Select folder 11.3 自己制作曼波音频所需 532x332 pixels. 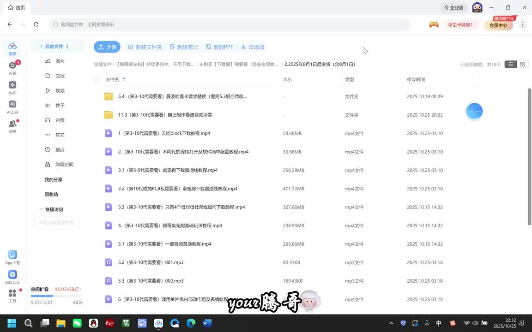click(x=165, y=115)
